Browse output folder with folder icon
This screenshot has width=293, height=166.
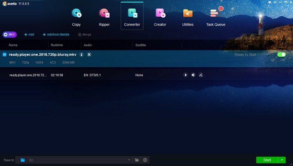point(137,160)
